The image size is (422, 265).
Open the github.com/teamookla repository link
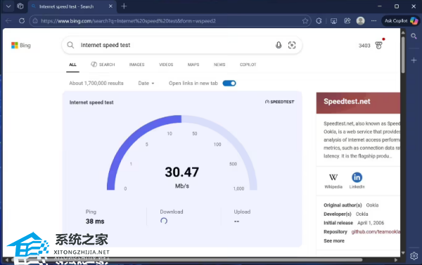(x=376, y=232)
